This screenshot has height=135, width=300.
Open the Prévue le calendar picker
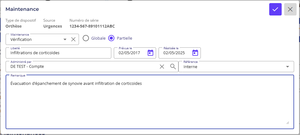(150, 53)
